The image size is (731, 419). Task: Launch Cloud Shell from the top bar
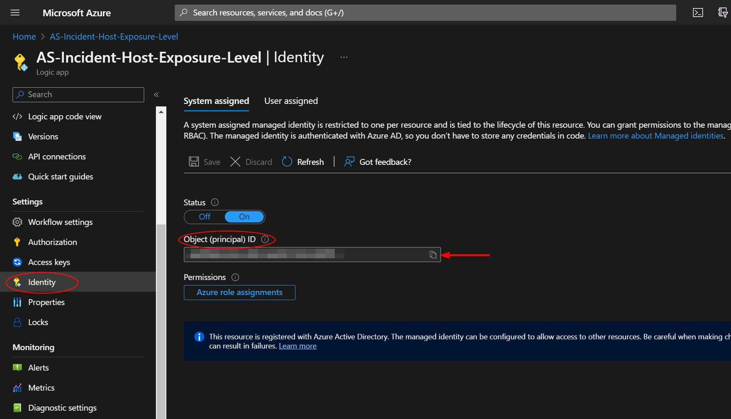click(x=698, y=13)
